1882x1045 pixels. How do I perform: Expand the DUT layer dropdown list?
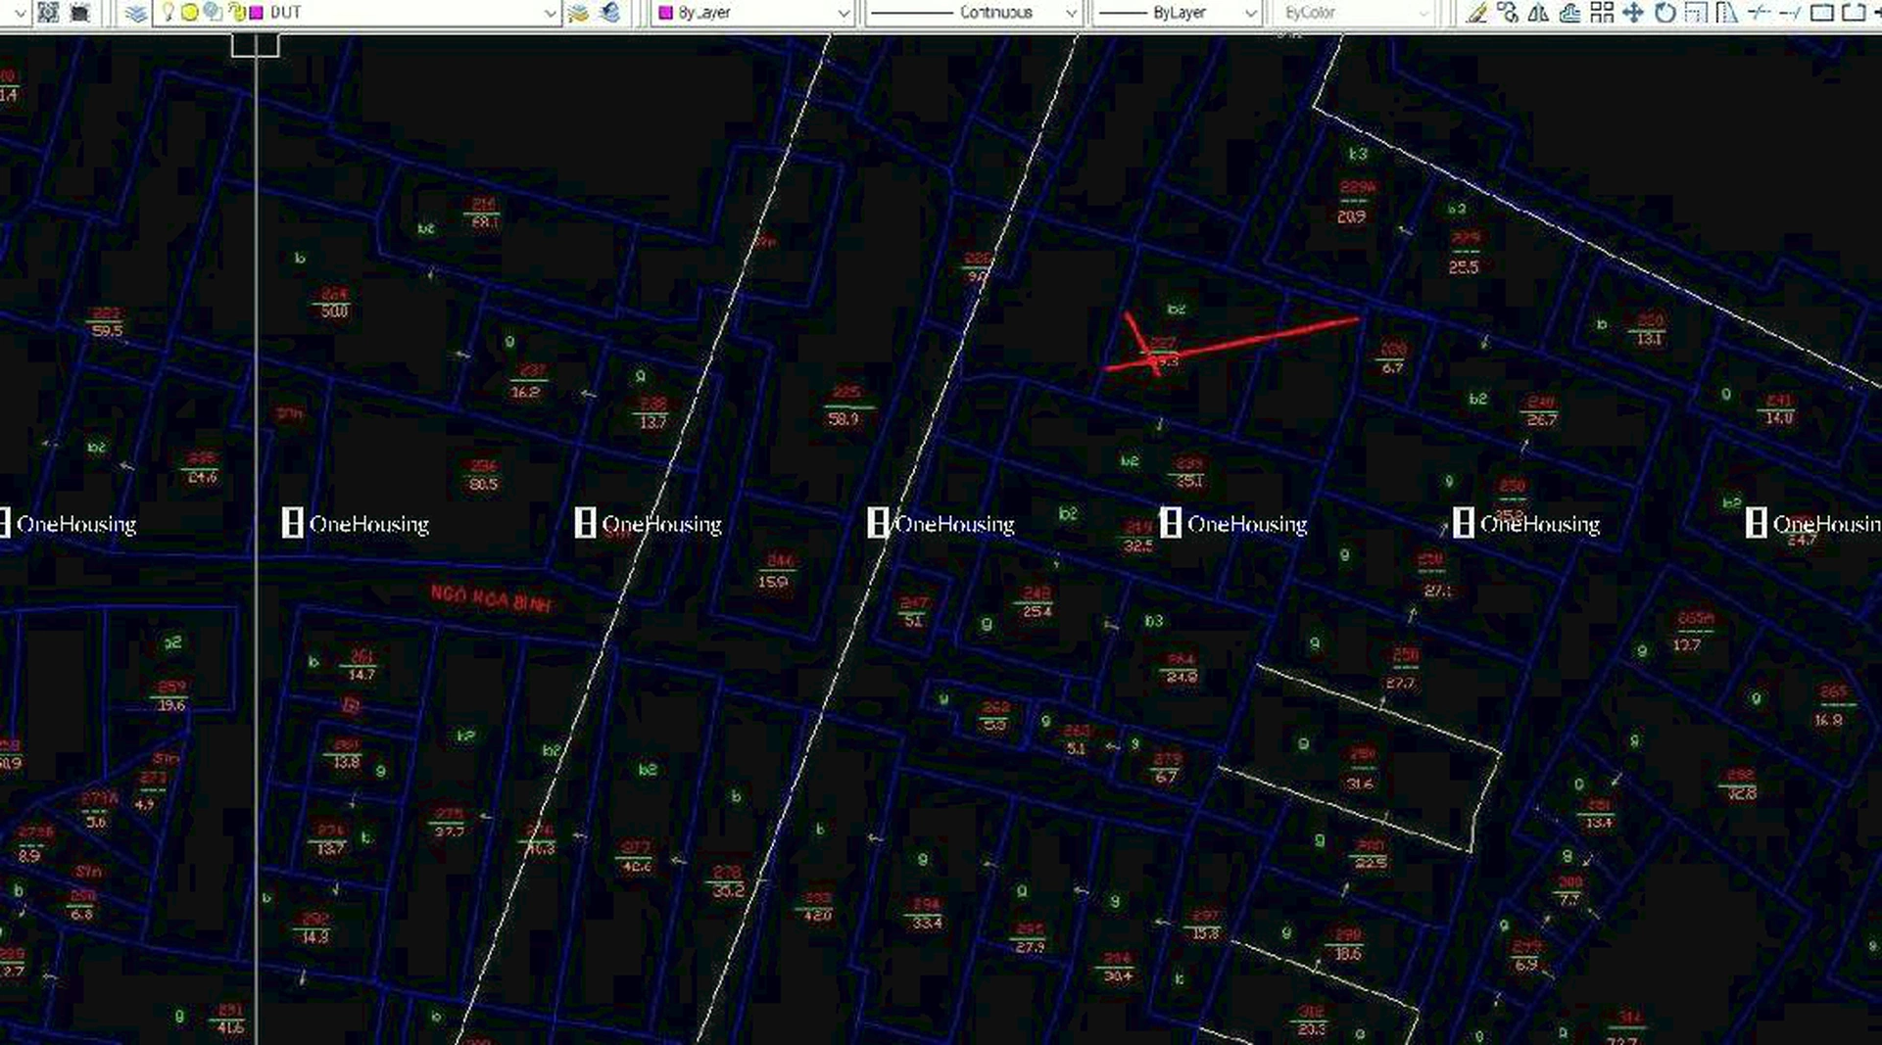550,13
